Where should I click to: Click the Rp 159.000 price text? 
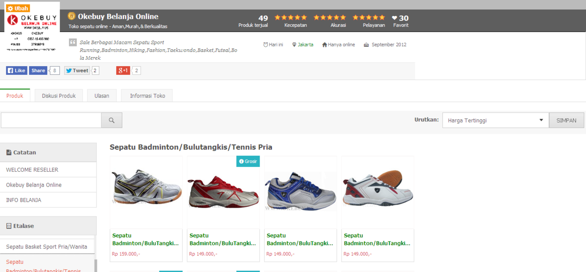(x=126, y=254)
